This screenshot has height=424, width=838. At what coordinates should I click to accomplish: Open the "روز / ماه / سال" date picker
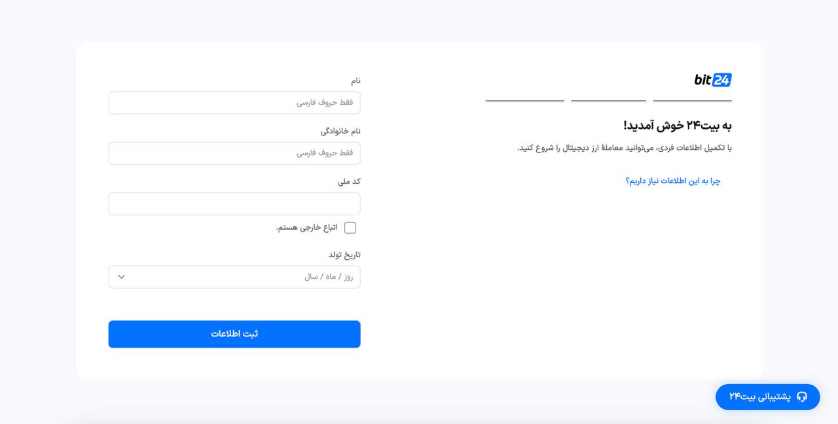234,277
